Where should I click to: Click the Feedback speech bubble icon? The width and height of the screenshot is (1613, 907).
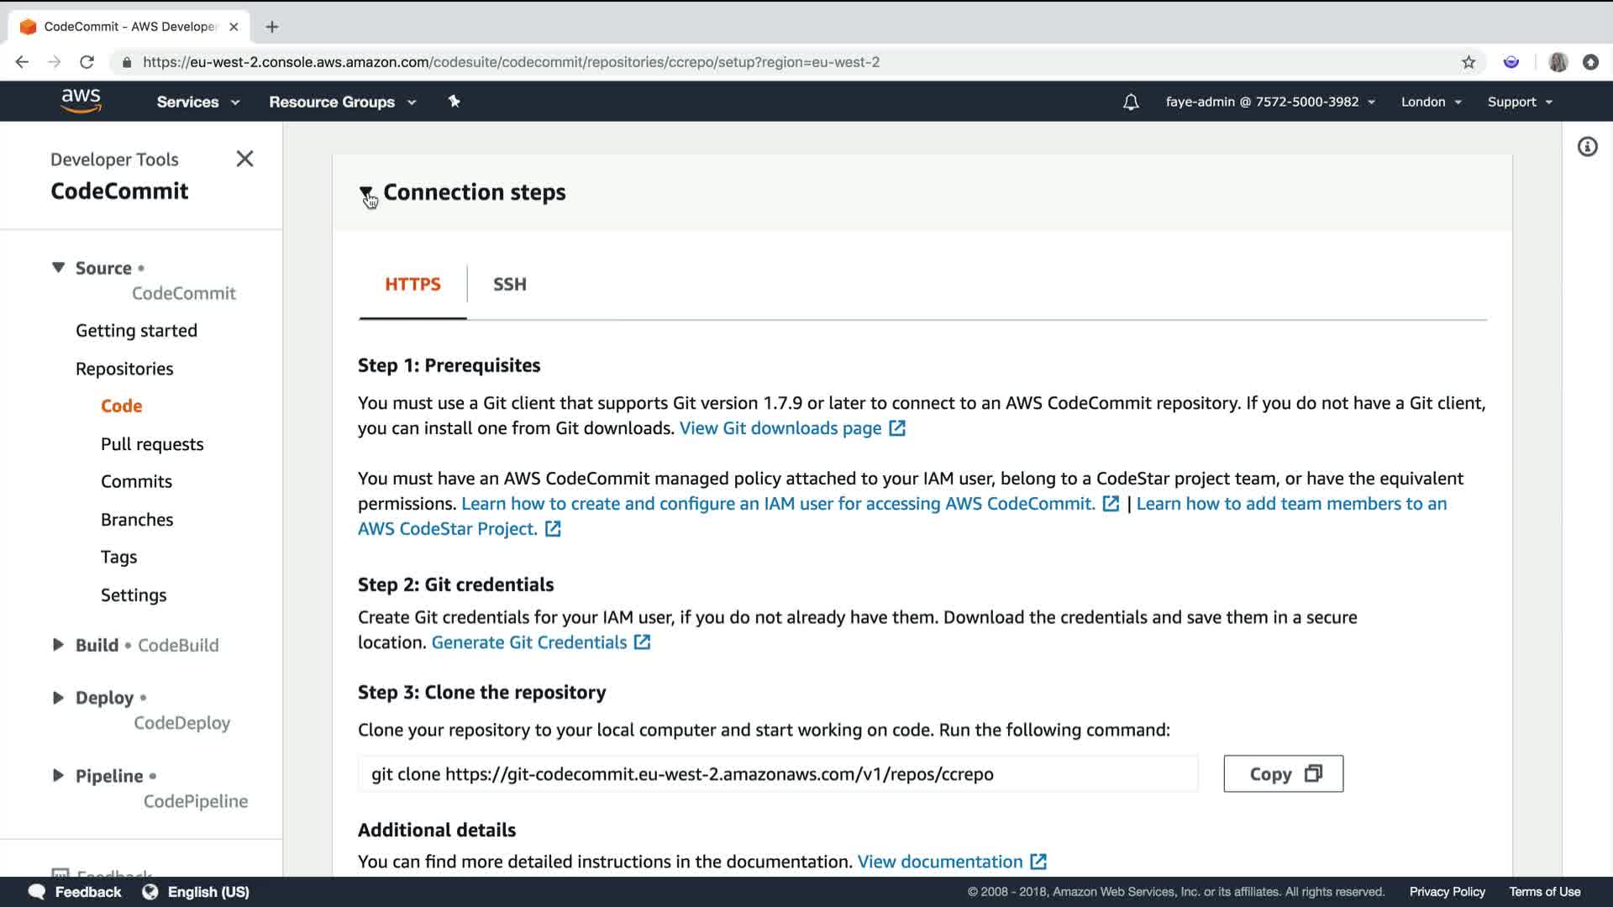pos(36,892)
